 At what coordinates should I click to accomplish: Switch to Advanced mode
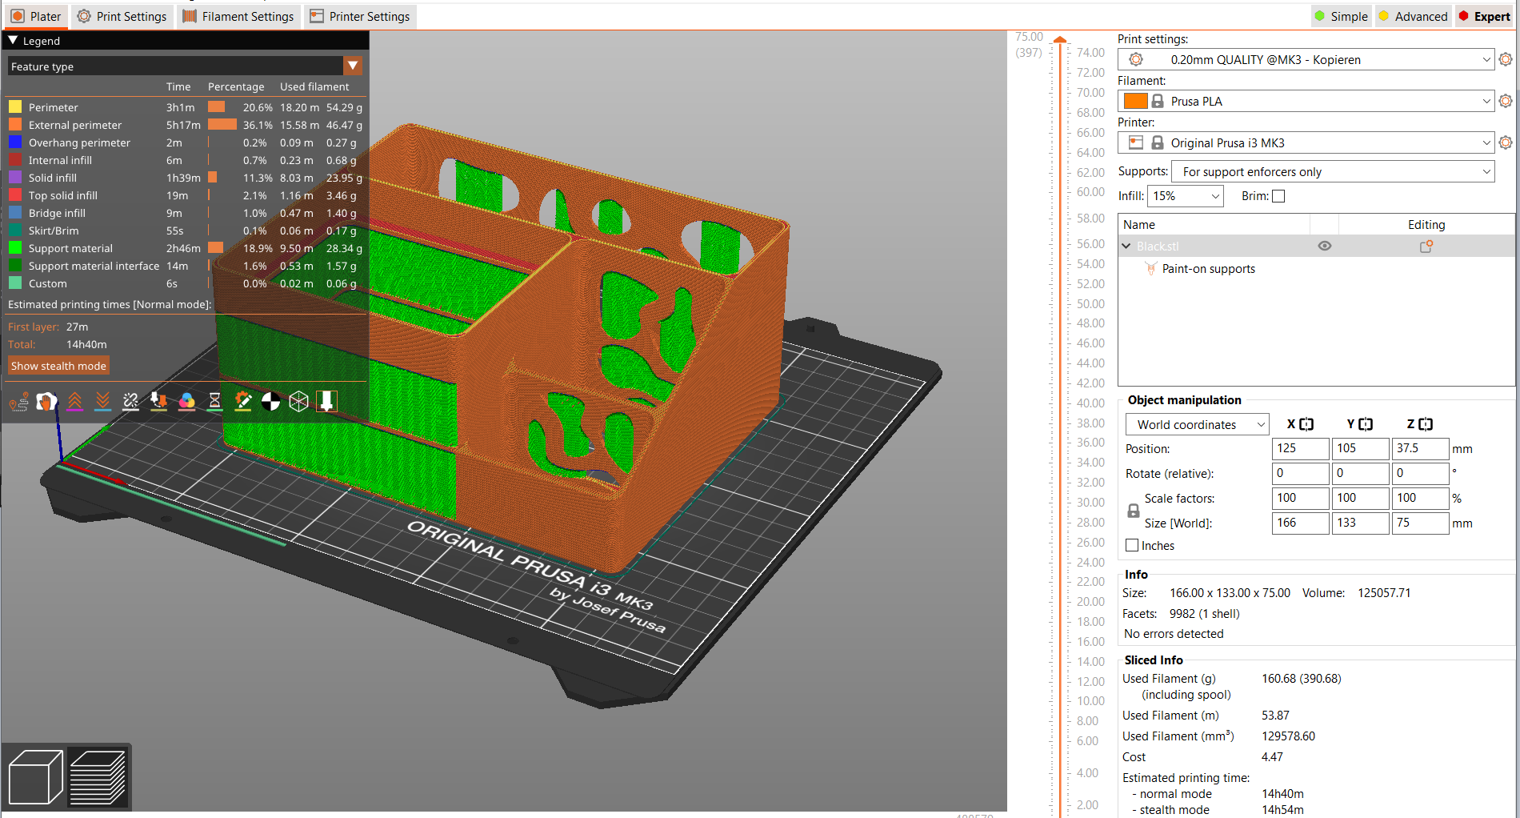click(1413, 16)
